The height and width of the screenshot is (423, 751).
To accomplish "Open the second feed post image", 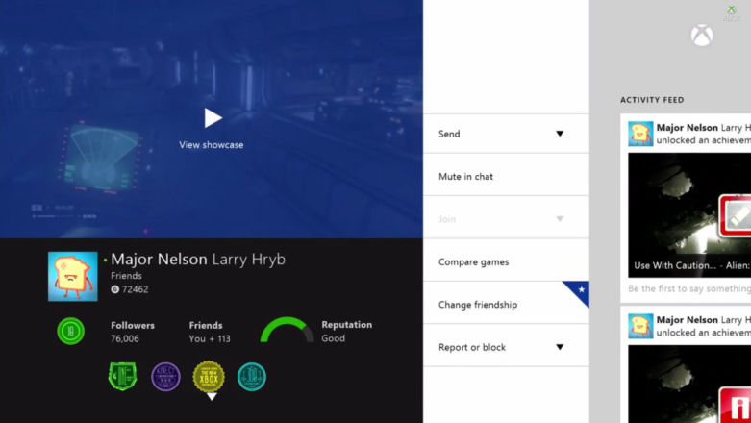I will (x=689, y=385).
